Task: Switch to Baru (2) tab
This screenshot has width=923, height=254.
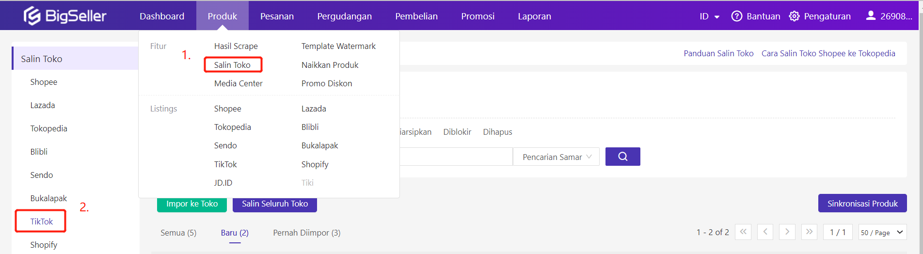Action: (x=235, y=233)
